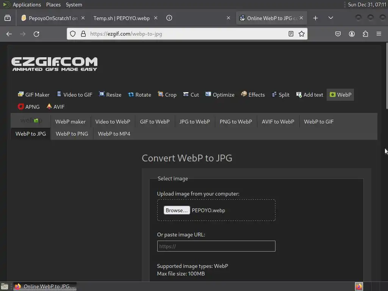Open Video to GIF converter

click(75, 95)
